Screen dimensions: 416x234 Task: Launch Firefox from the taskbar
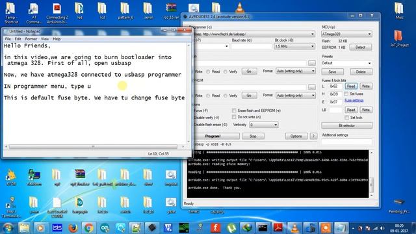click(x=73, y=228)
